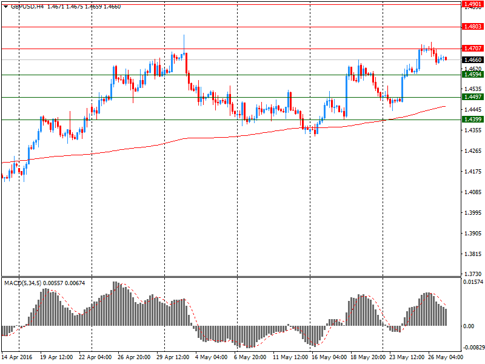The image size is (485, 364).
Task: Click the MACD 0.00 zero level label
Action: 468,326
